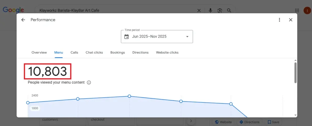This screenshot has height=126, width=312.
Task: Clear the search box with the X icon
Action: point(199,11)
